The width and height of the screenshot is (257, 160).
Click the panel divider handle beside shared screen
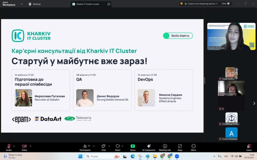point(204,80)
